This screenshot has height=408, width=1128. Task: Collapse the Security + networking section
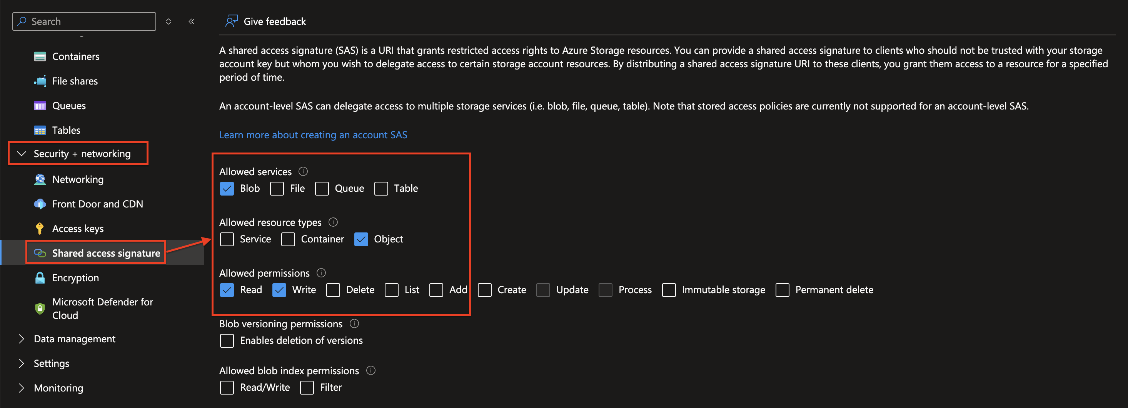tap(22, 154)
